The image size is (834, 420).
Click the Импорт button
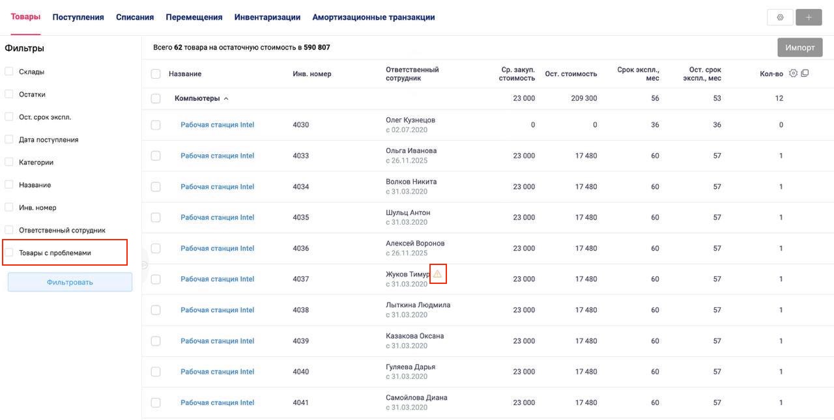(x=799, y=48)
